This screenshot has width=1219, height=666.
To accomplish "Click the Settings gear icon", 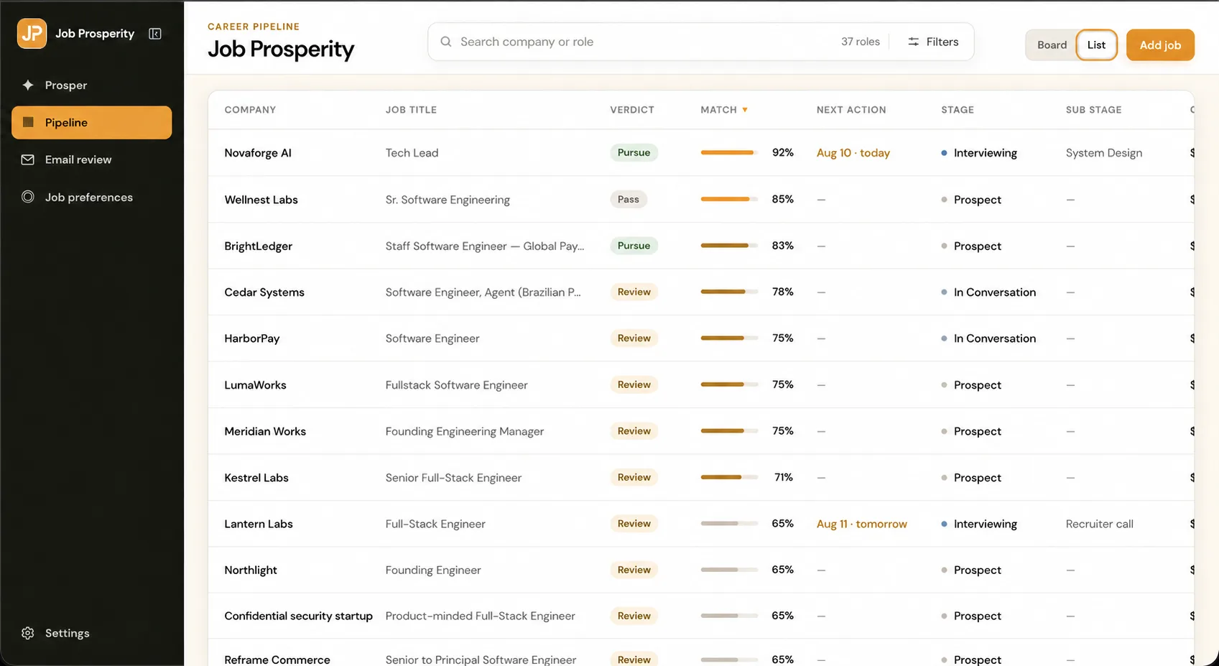I will coord(28,633).
